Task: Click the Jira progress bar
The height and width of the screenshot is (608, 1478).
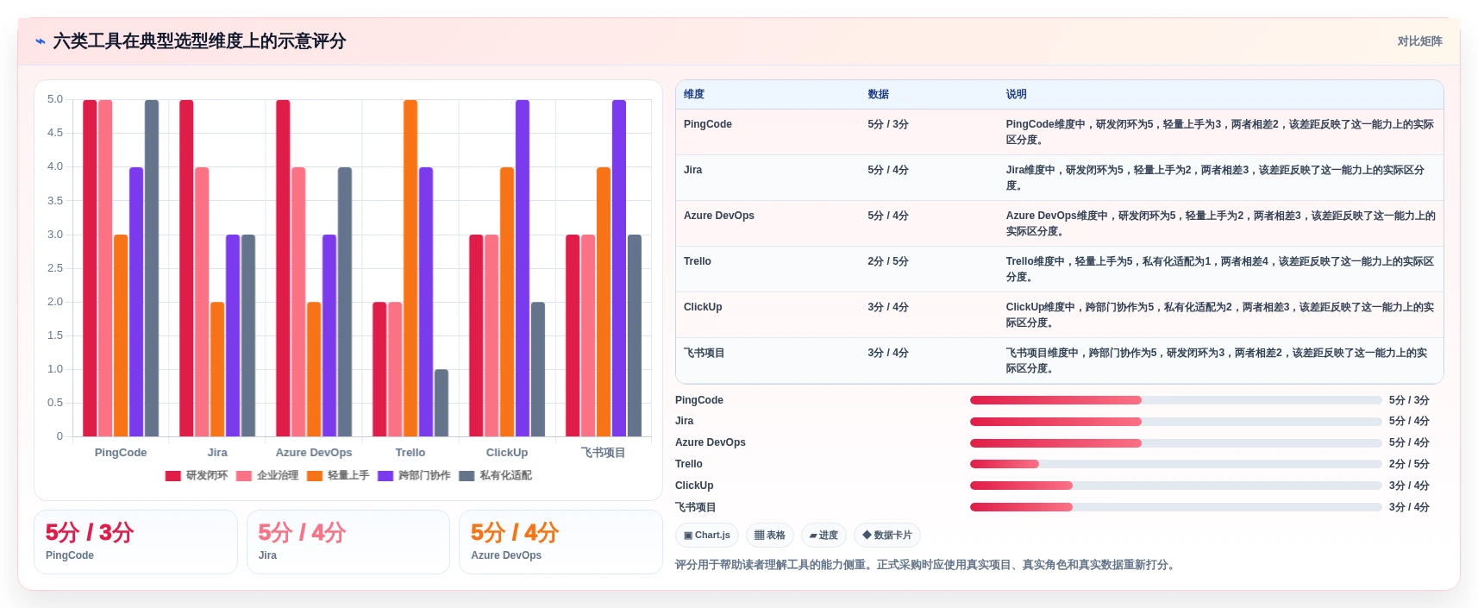Action: [1176, 422]
